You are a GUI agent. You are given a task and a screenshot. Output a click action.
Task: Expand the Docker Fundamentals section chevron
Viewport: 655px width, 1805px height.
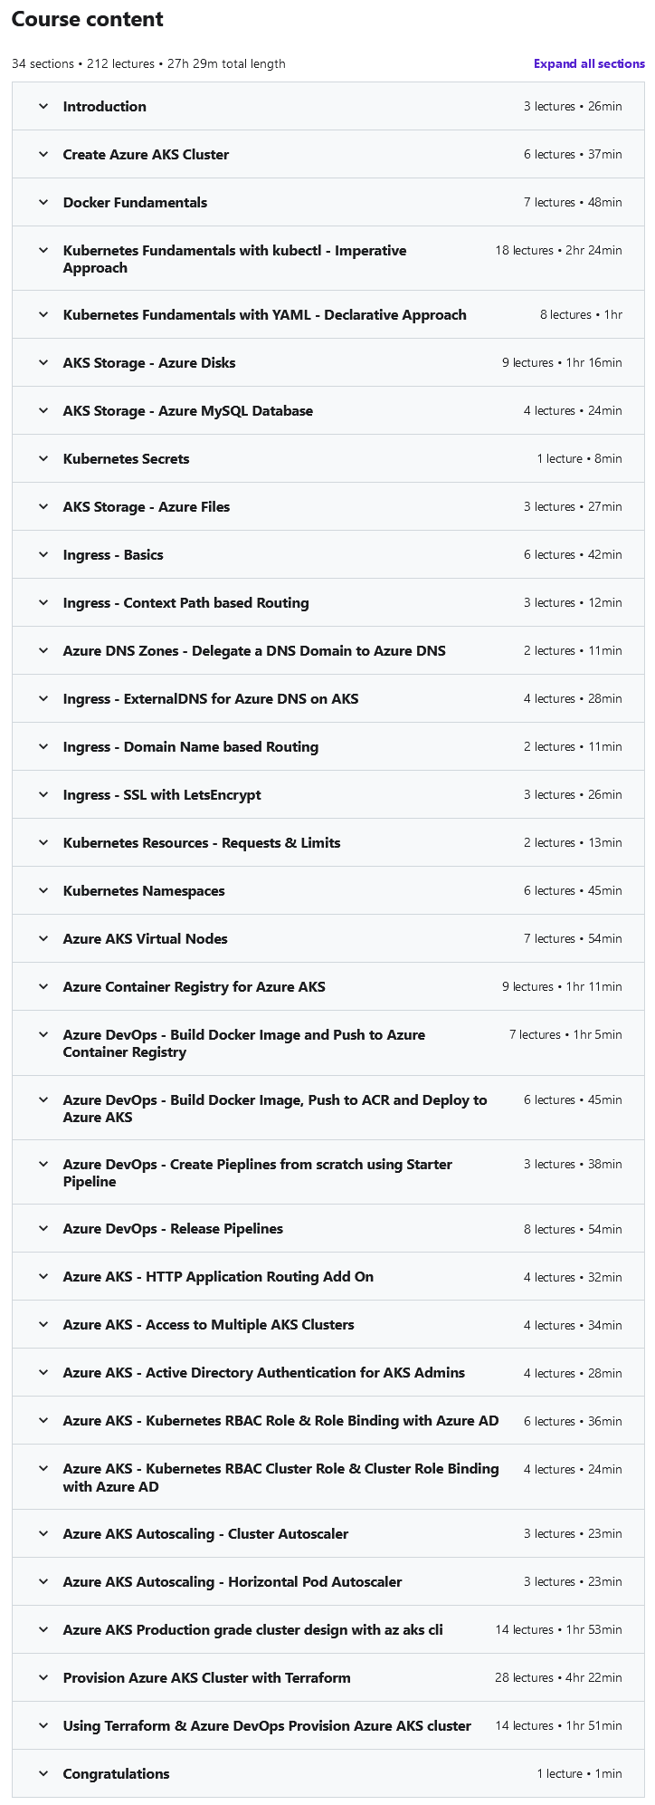click(x=43, y=202)
